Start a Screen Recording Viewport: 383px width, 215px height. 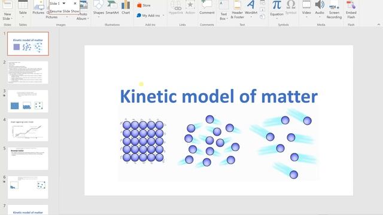point(334,10)
